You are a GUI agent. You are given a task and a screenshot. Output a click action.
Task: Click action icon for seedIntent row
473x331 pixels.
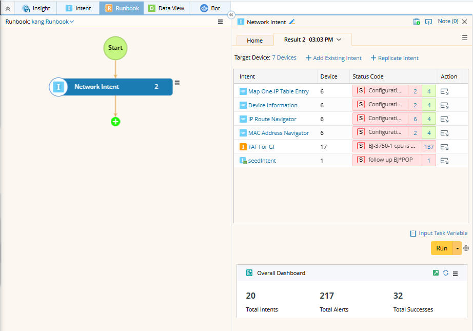click(444, 161)
